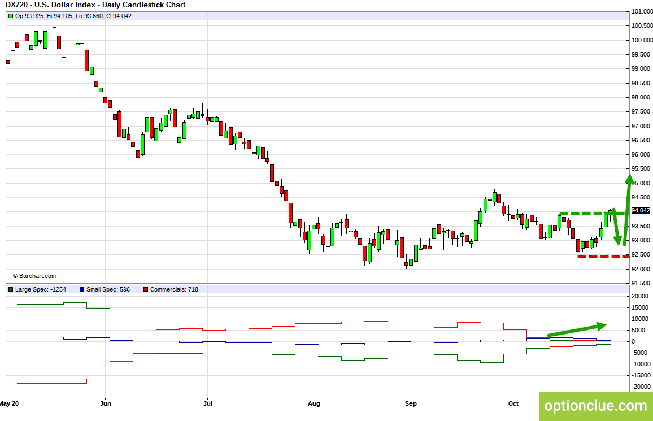This screenshot has height=421, width=653.
Task: Click the 100.000 price axis label
Action: click(642, 40)
